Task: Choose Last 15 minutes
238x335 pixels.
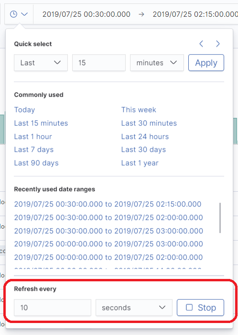Action: [x=41, y=123]
